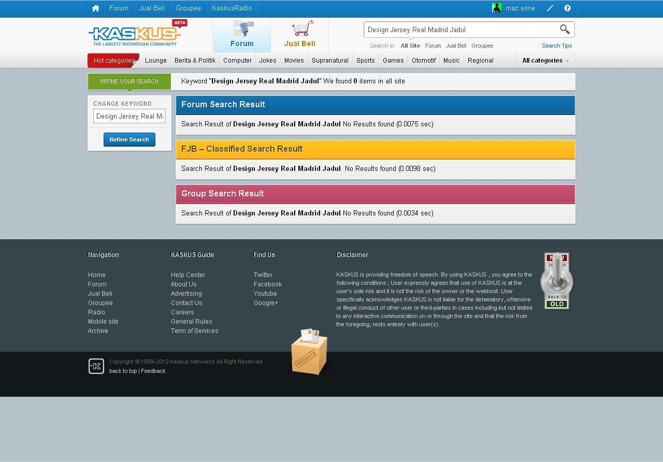Open Jual Beli in the top bar
Screen dimensions: 663x462
(x=152, y=8)
